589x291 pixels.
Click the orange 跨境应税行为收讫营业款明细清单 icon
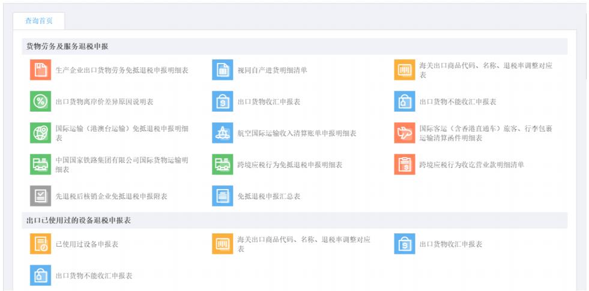[x=404, y=164]
